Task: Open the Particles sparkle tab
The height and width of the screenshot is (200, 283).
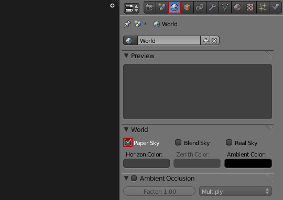Action: (x=263, y=7)
